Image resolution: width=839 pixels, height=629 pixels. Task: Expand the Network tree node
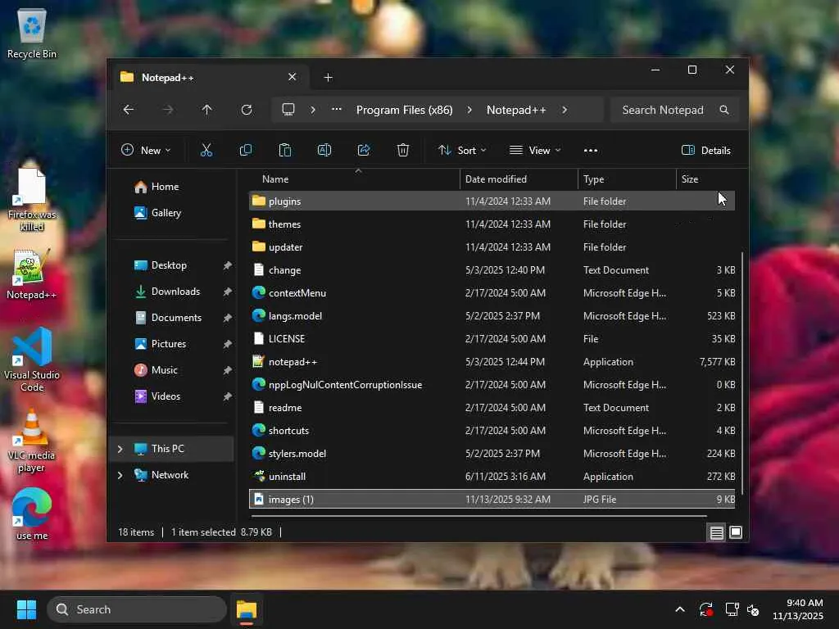pyautogui.click(x=120, y=475)
